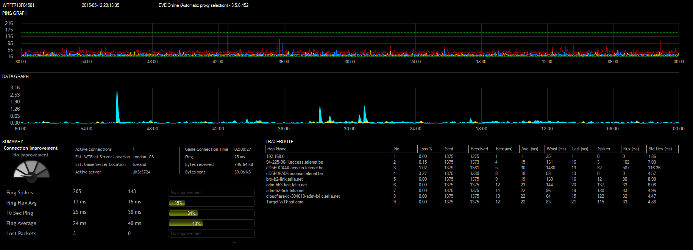
Task: Click the Lost Packets no improvement bar
Action: pyautogui.click(x=211, y=233)
